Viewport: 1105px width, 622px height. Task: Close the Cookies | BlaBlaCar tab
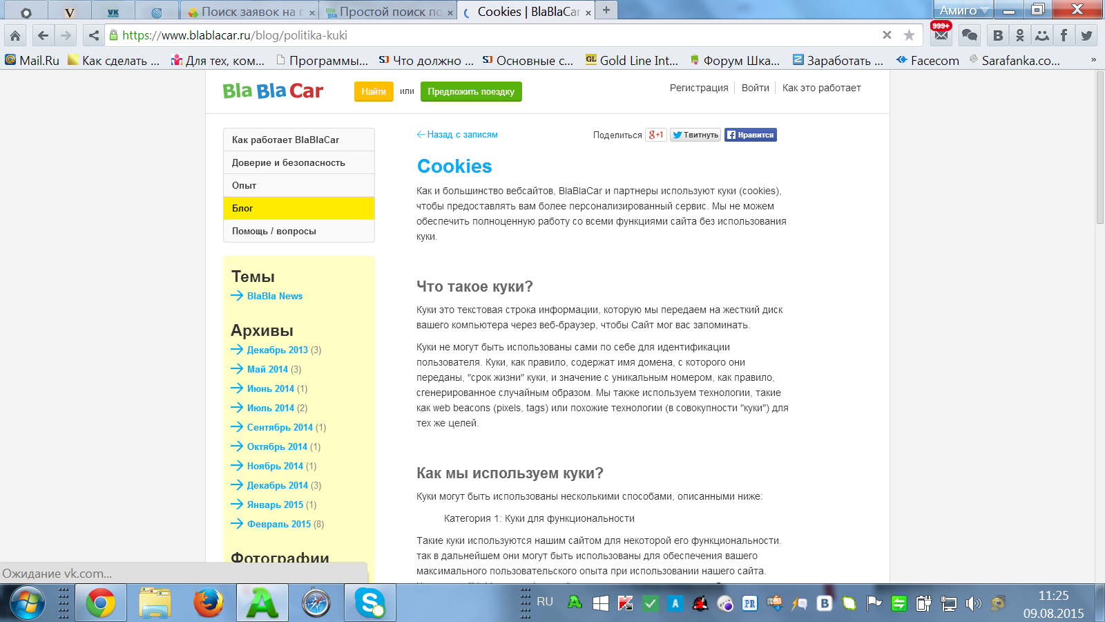tap(588, 12)
